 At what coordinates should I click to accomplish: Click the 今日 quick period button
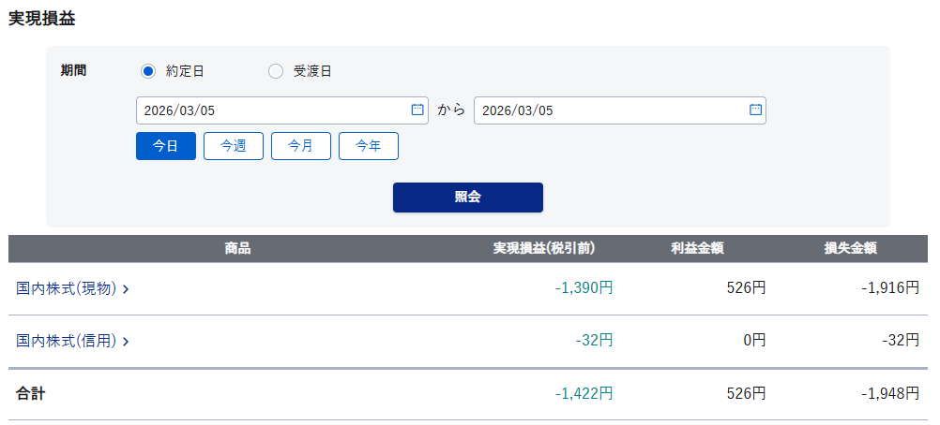[166, 146]
